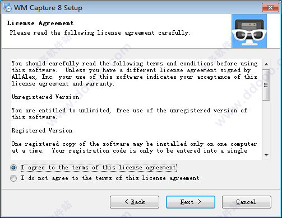Click the empty scrollbar track below the thumb

point(266,126)
